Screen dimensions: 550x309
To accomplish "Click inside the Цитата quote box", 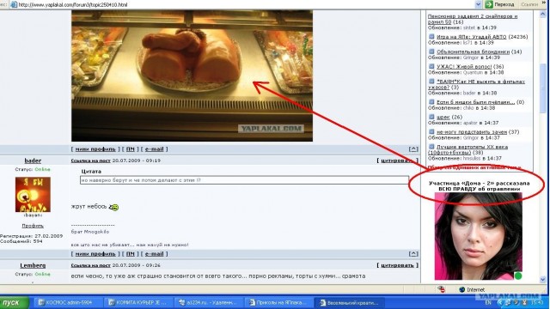I will click(244, 180).
